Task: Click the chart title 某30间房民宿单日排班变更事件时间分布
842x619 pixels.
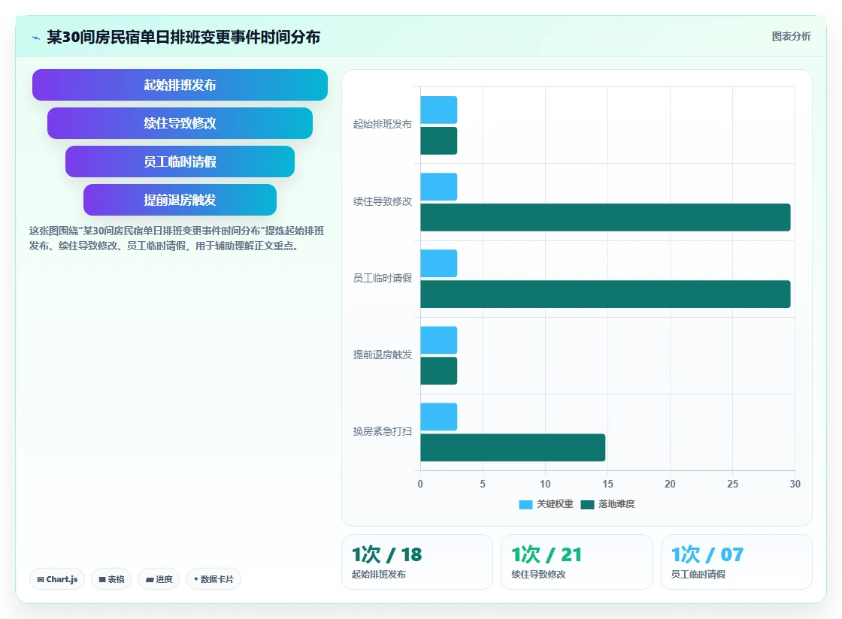Action: point(183,37)
